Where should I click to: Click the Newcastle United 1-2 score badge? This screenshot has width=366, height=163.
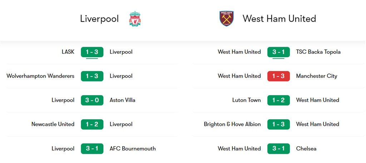92,124
